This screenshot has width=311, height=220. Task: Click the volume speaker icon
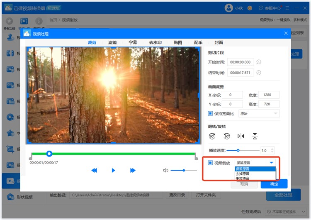coord(165,170)
